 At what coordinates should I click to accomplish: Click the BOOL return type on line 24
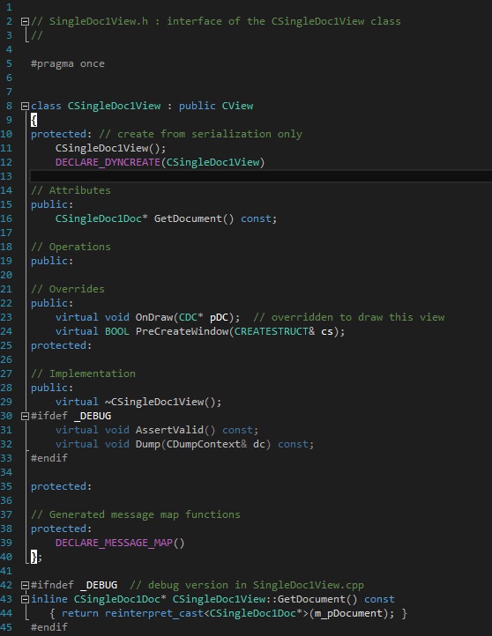(x=117, y=331)
